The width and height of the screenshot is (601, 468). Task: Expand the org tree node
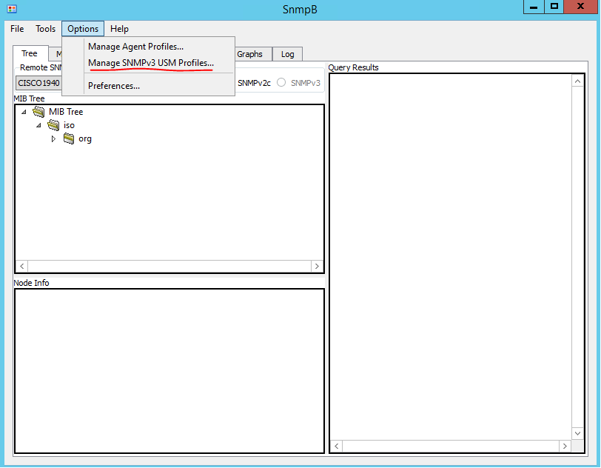(53, 138)
